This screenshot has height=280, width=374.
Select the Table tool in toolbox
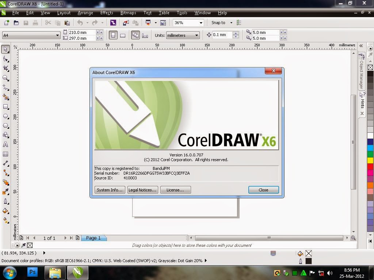(5, 154)
